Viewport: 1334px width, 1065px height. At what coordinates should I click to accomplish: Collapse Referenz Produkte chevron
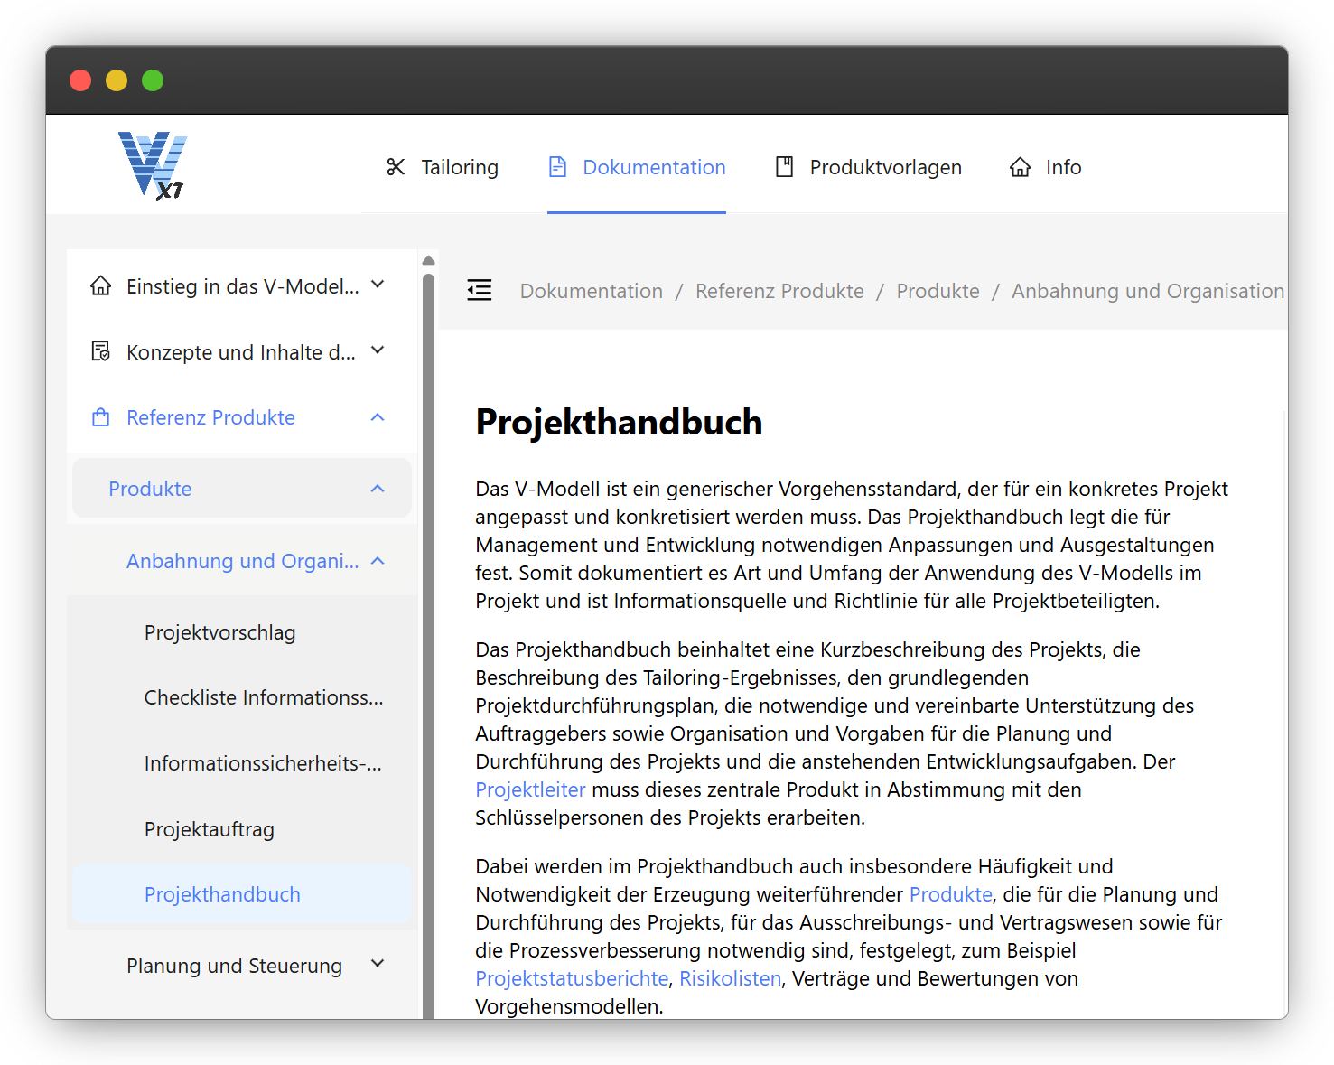[x=378, y=417]
